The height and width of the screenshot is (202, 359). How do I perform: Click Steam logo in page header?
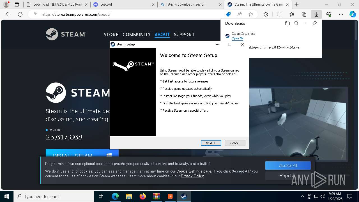[x=66, y=34]
